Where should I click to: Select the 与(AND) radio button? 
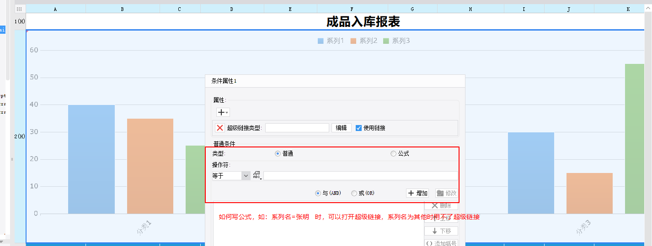tap(318, 193)
